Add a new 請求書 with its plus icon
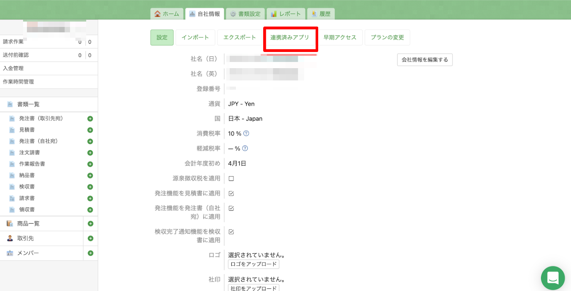 (x=90, y=198)
